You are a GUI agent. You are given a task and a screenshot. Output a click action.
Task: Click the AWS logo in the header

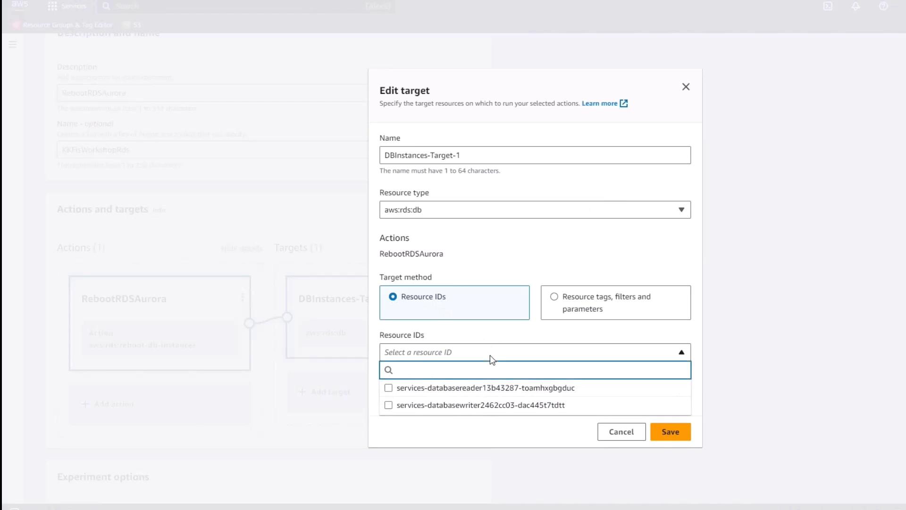pyautogui.click(x=20, y=5)
